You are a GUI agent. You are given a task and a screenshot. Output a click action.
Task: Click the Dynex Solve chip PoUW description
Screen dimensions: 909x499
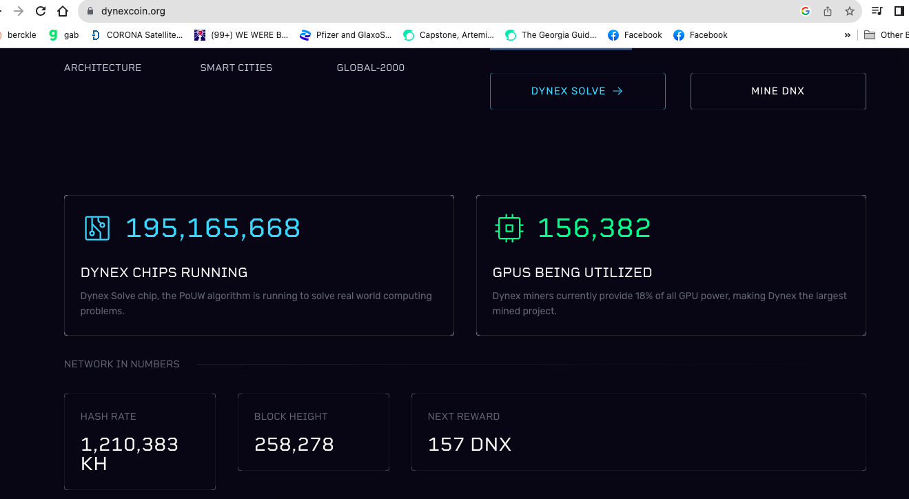[x=256, y=303]
